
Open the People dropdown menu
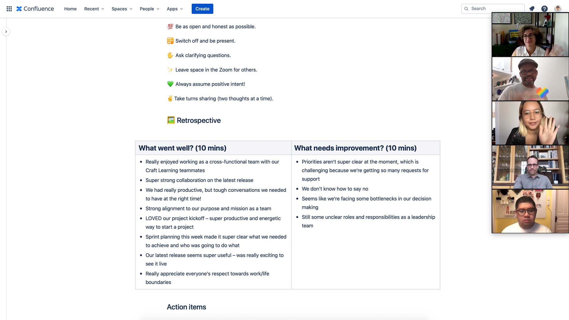(149, 9)
